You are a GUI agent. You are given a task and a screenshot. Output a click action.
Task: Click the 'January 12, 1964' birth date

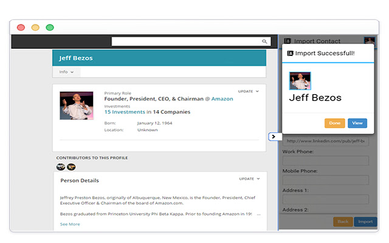click(154, 123)
